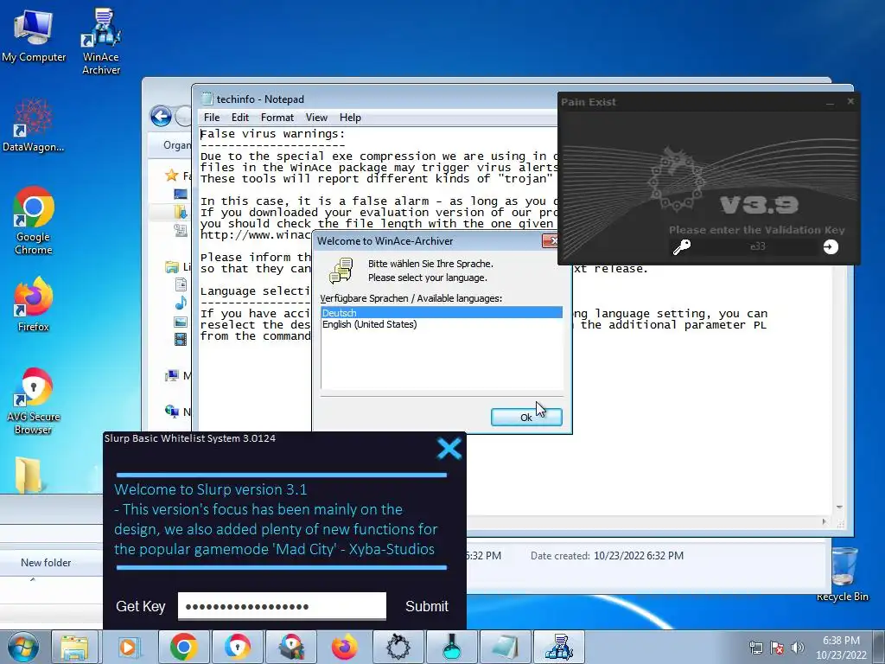The width and height of the screenshot is (885, 664).
Task: Open Notepad File menu
Action: pos(212,118)
